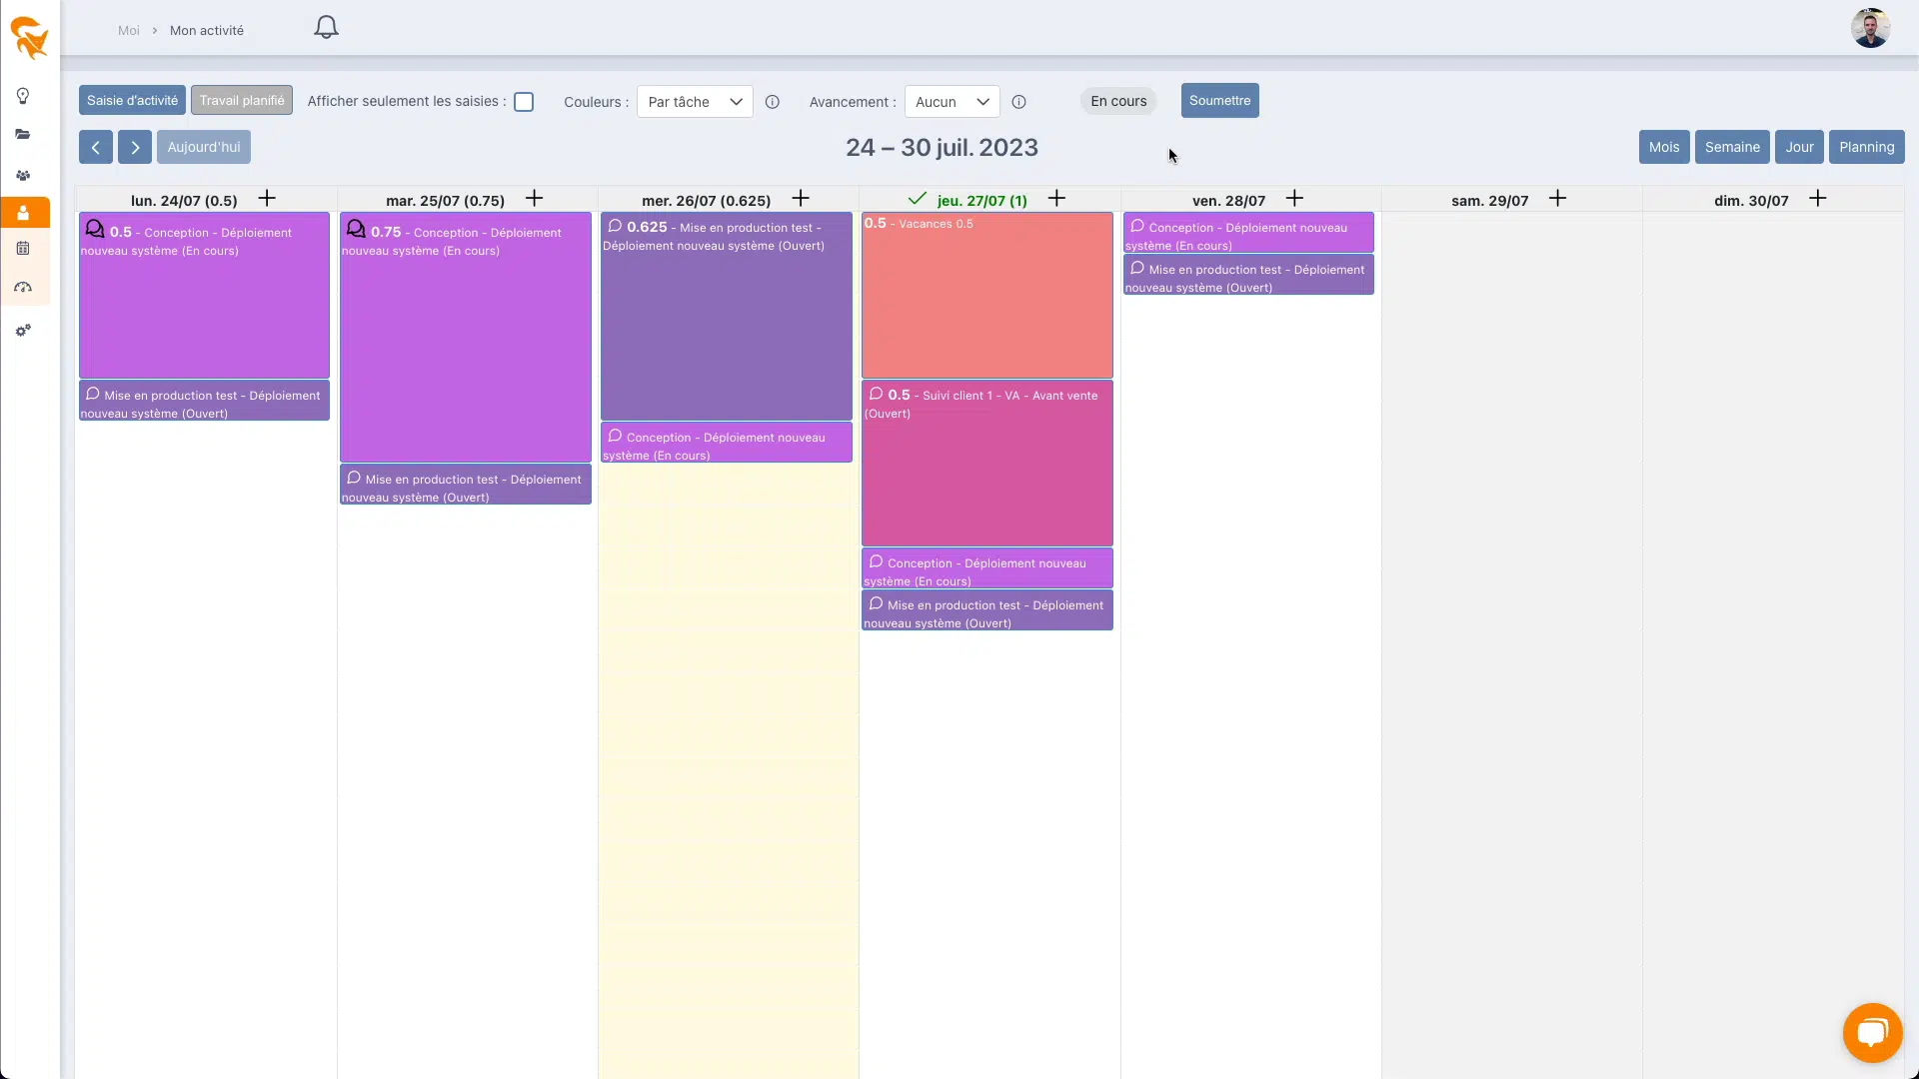
Task: Toggle 'Afficher seulement les saisies' checkbox
Action: pyautogui.click(x=524, y=102)
